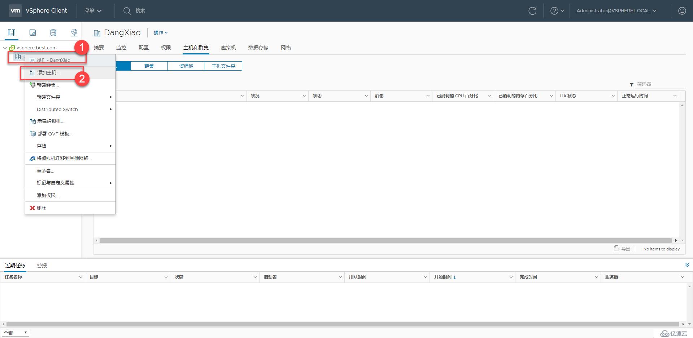Switch to the 虚拟机 tab
This screenshot has height=338, width=693.
[x=228, y=48]
